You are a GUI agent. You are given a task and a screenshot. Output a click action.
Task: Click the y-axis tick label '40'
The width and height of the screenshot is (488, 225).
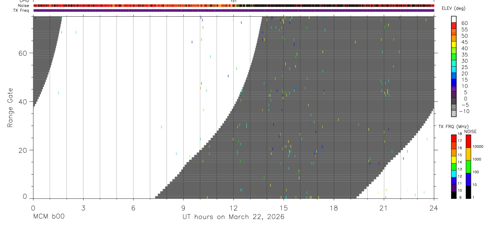point(22,102)
